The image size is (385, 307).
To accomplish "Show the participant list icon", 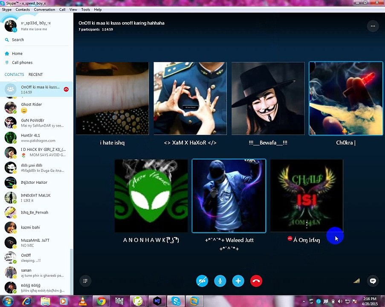I will pos(85,281).
